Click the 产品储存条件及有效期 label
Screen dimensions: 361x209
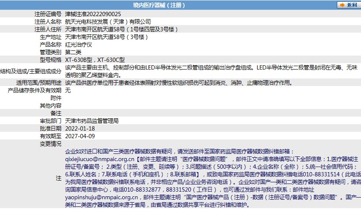[x=34, y=90]
